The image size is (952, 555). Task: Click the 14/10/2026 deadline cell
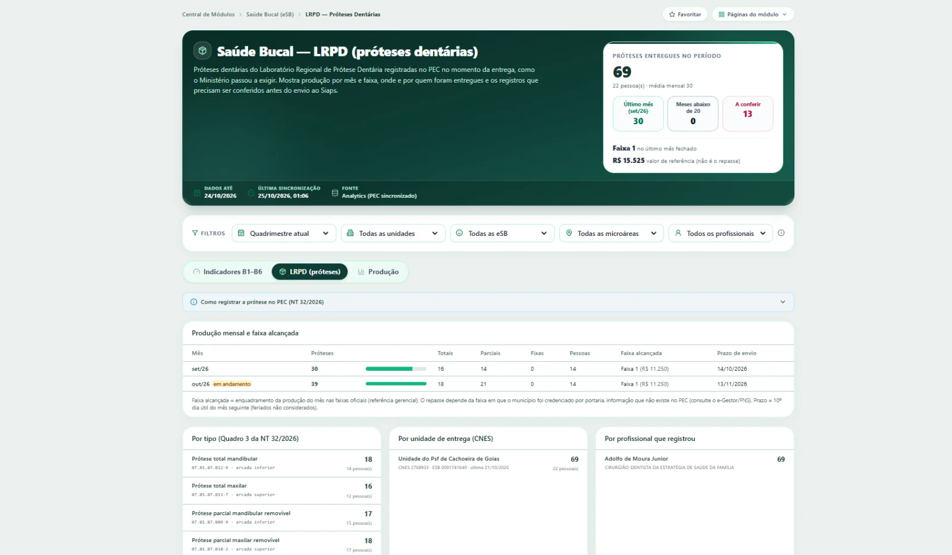[x=732, y=369]
